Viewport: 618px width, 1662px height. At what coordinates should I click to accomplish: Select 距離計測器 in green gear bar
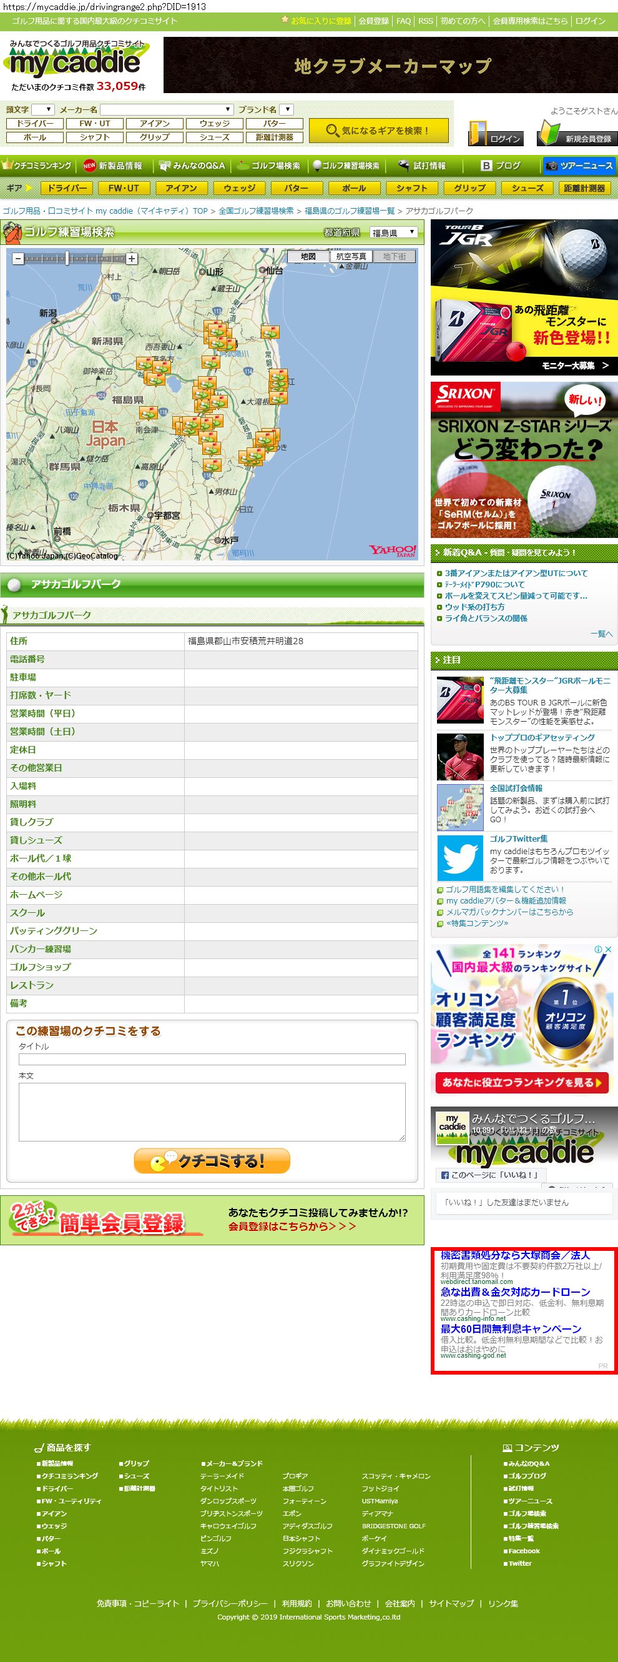tap(584, 187)
